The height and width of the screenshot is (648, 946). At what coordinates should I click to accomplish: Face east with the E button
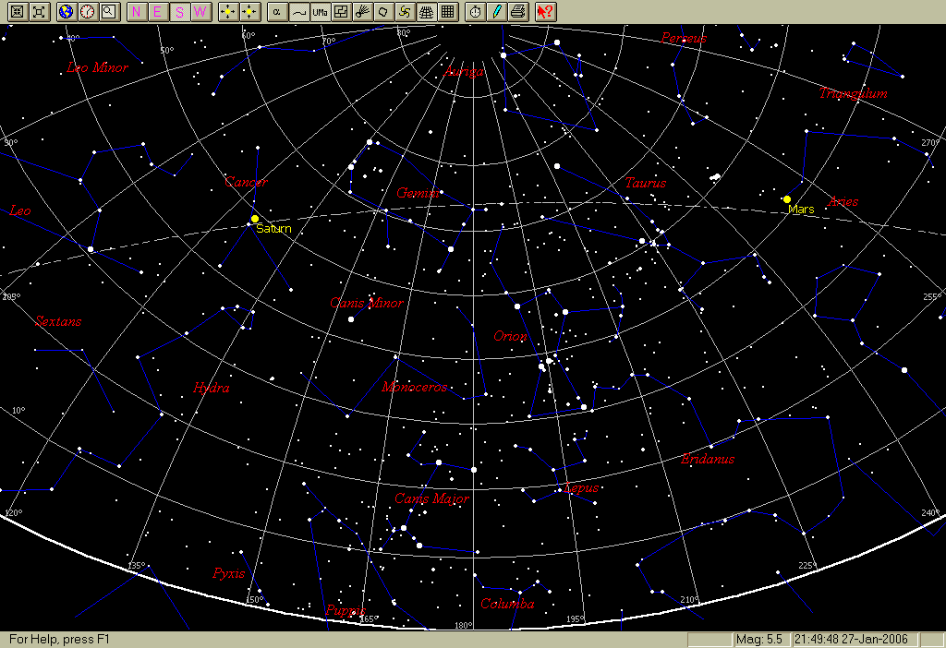tap(158, 11)
